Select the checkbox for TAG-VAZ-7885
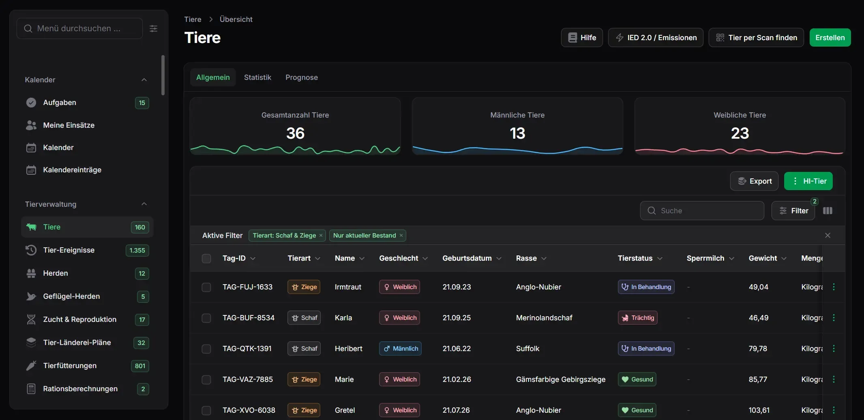 coord(206,379)
